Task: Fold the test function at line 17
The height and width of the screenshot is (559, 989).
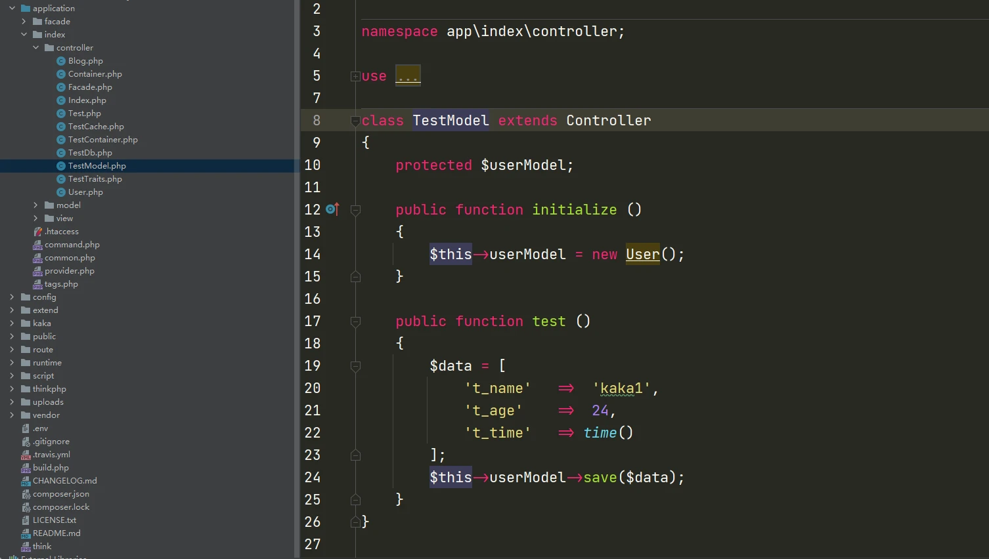Action: pyautogui.click(x=355, y=321)
